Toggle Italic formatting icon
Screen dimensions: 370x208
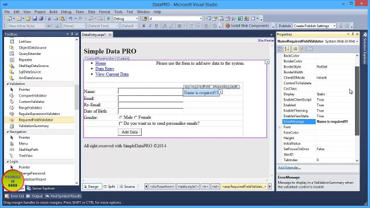click(x=150, y=26)
